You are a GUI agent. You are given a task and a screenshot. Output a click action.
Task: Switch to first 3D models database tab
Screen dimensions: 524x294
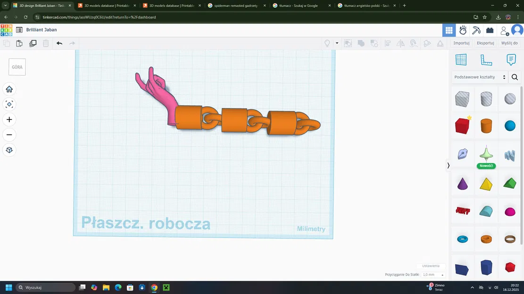pos(107,6)
